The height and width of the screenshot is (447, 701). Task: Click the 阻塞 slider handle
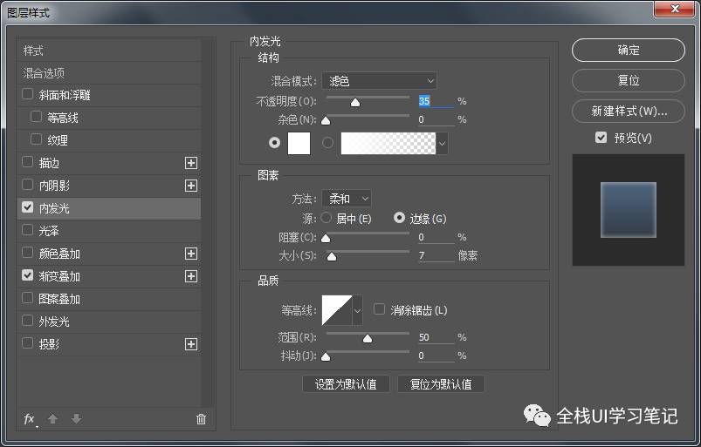tap(326, 239)
